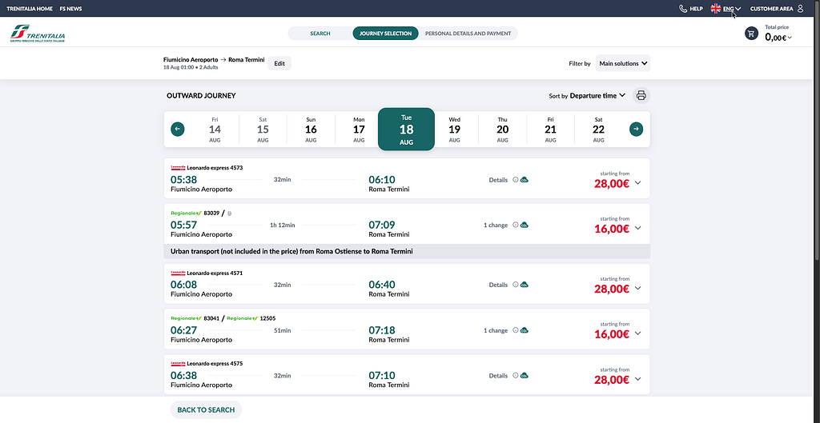Screen dimensions: 820x423
Task: Open the Main solutions filter dropdown
Action: (623, 63)
